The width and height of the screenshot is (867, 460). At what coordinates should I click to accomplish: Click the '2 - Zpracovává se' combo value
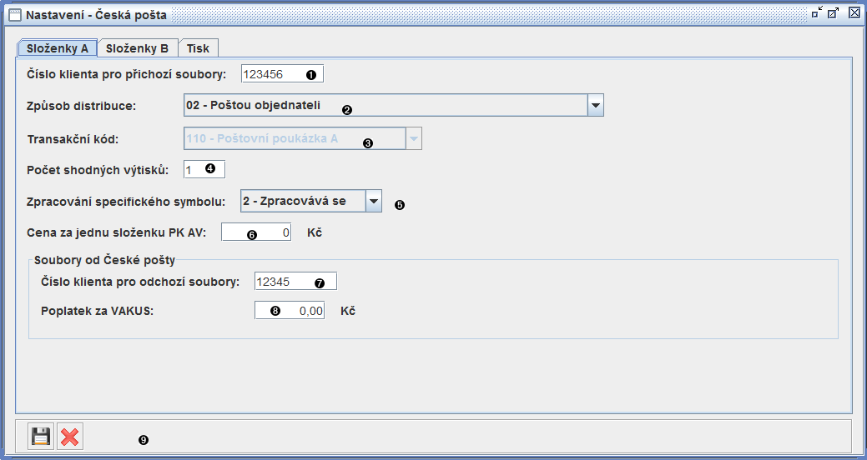coord(296,201)
